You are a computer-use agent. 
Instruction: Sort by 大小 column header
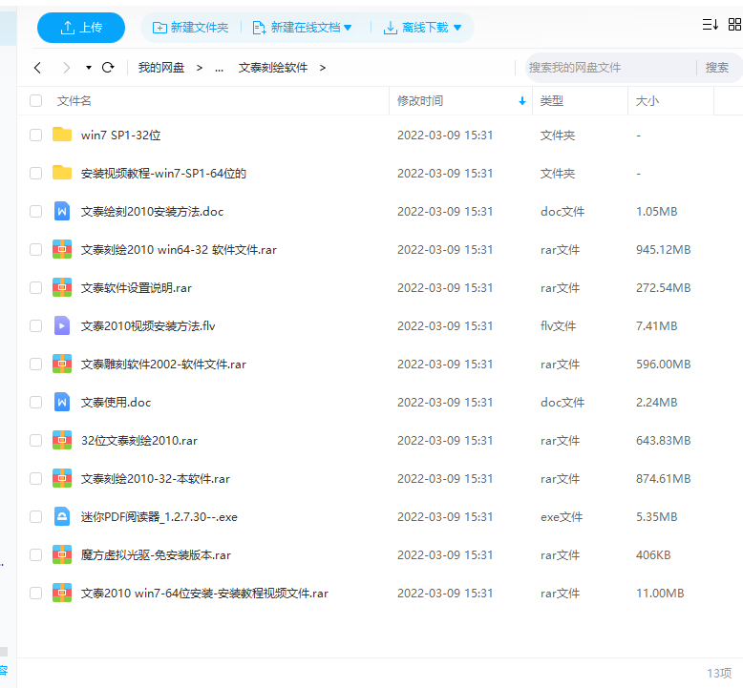click(647, 100)
